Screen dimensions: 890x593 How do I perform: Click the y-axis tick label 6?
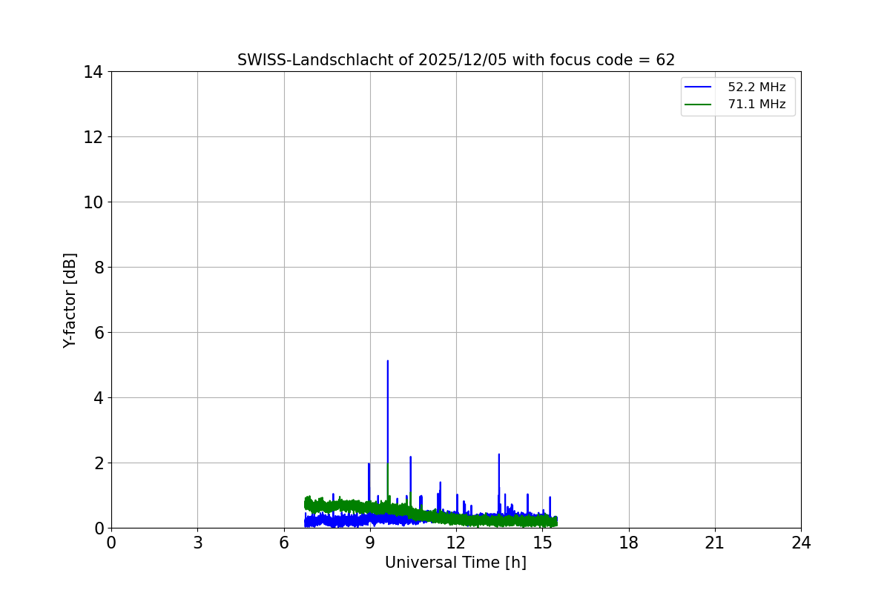point(97,333)
